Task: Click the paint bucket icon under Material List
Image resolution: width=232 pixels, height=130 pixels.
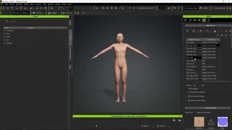Action: point(221,35)
